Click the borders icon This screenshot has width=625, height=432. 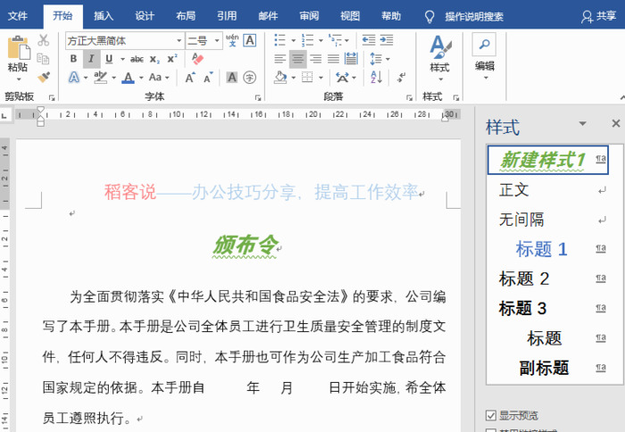(x=307, y=78)
